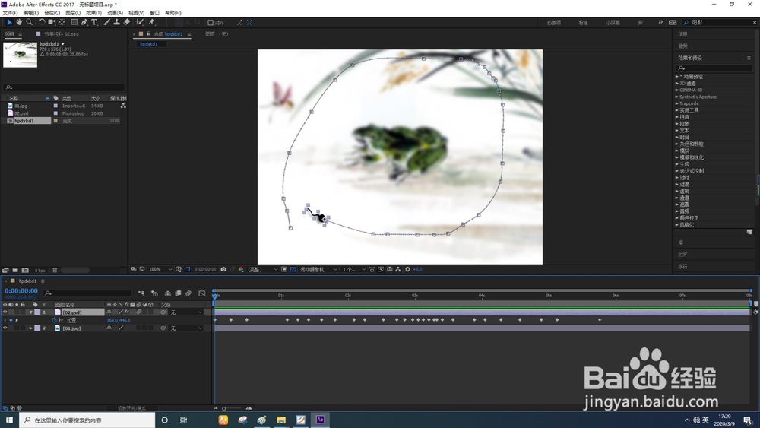This screenshot has height=428, width=760.
Task: Click Draft 3D icon in timeline
Action: [x=154, y=293]
